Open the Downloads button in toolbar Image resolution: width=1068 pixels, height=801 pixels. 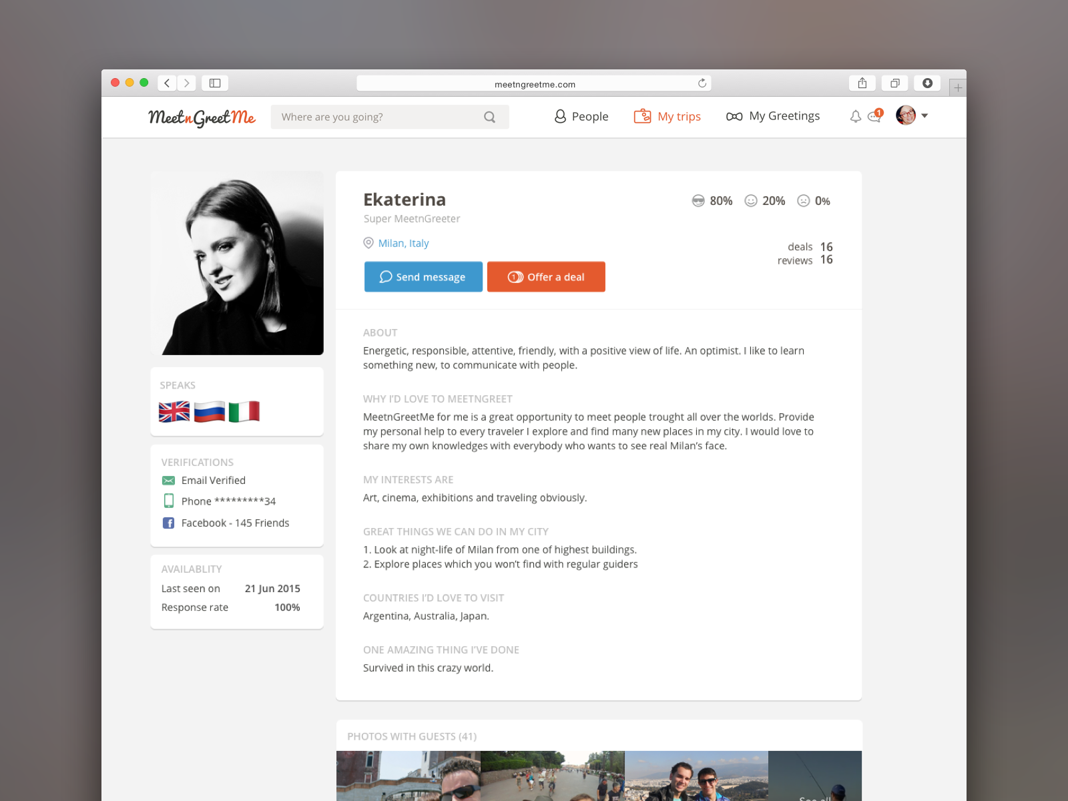pyautogui.click(x=927, y=83)
